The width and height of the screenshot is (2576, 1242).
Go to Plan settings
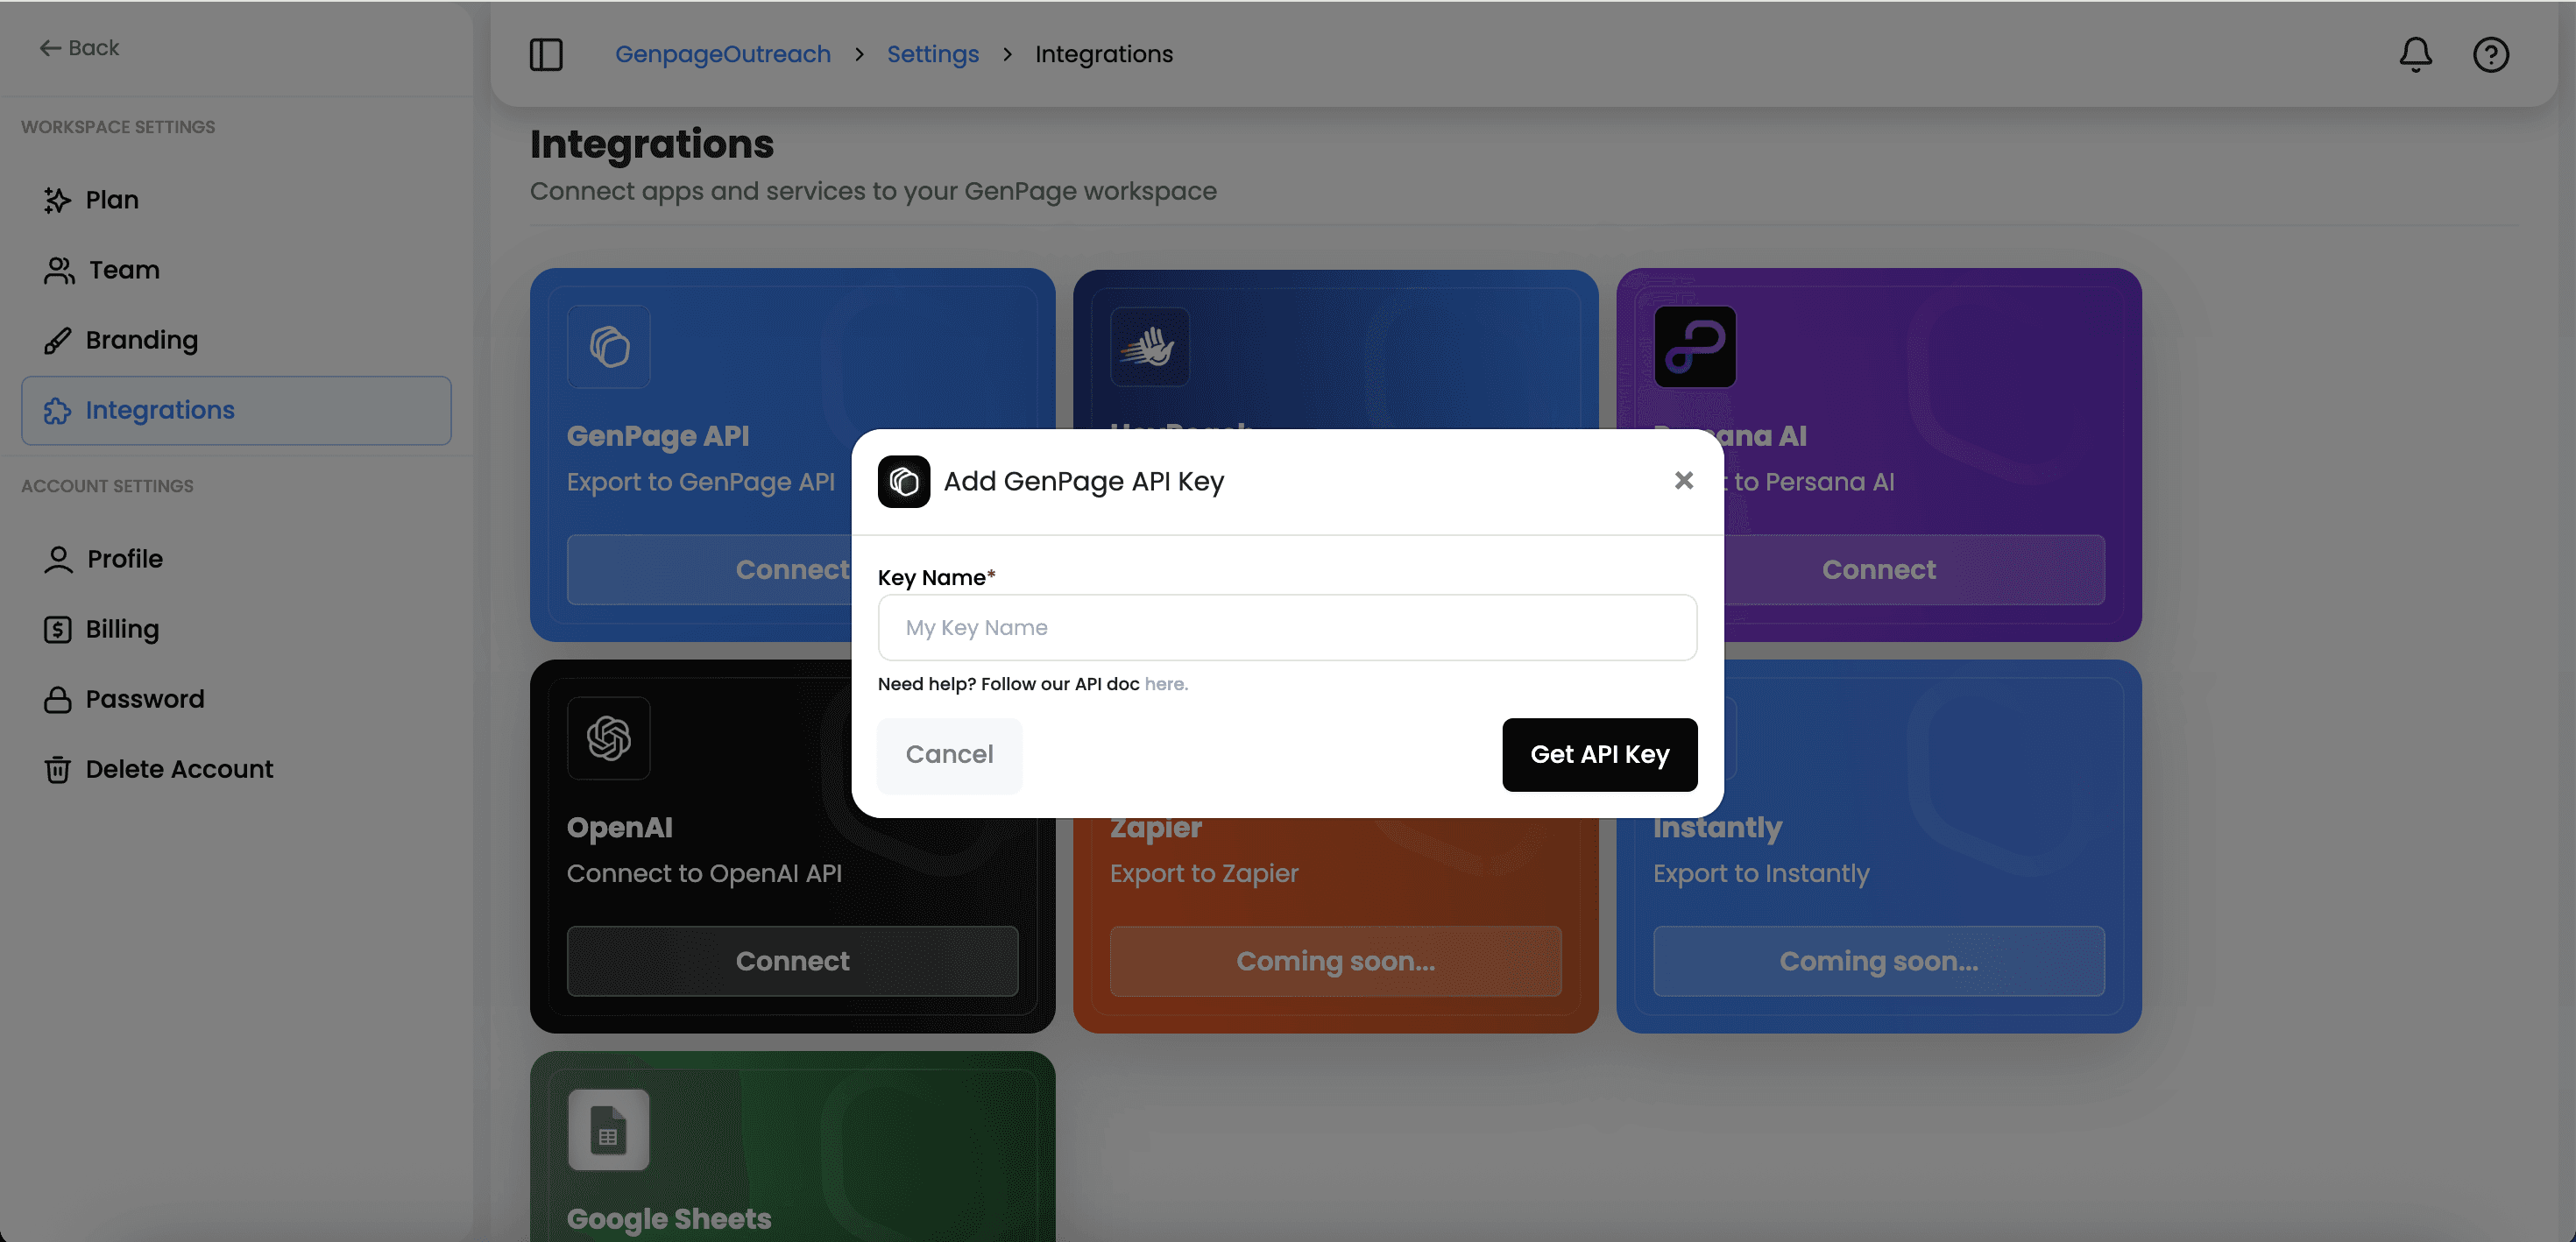(x=112, y=200)
